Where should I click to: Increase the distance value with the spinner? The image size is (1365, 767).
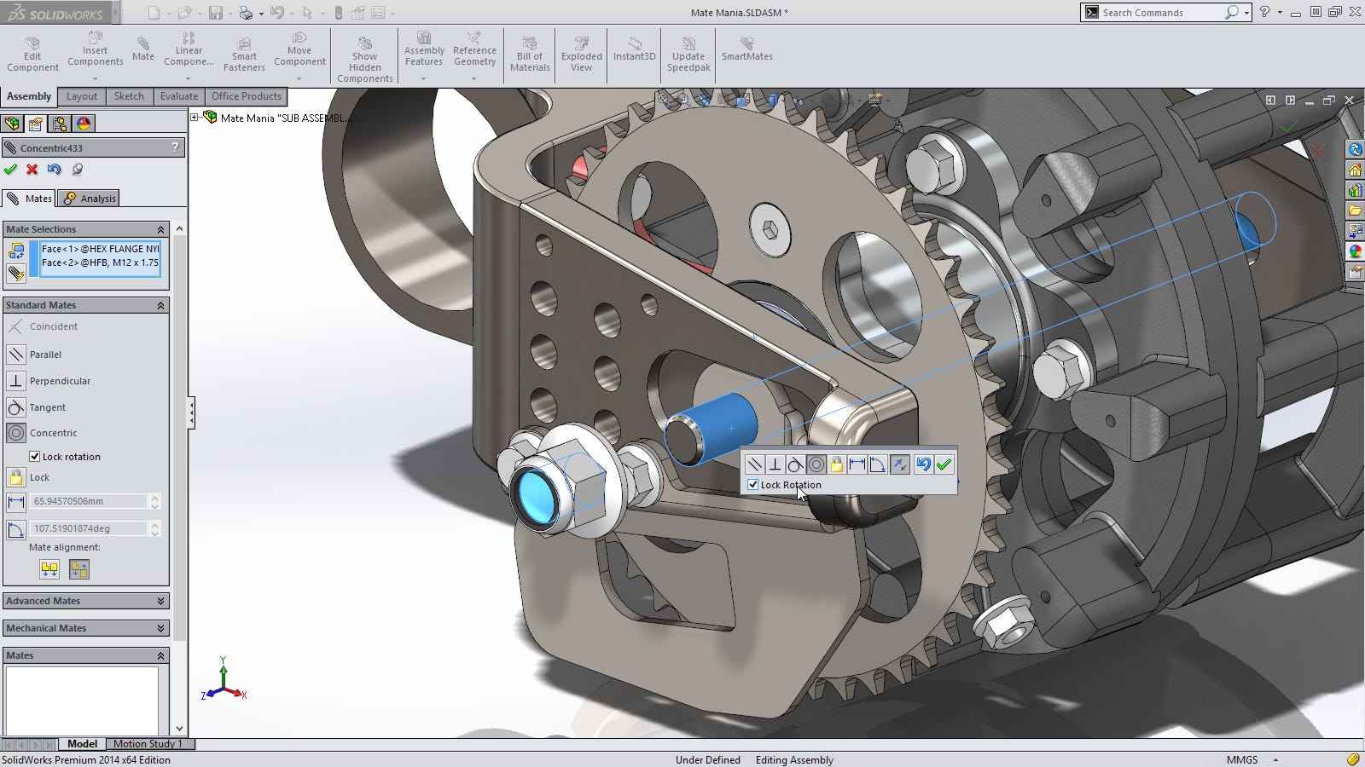(x=154, y=497)
